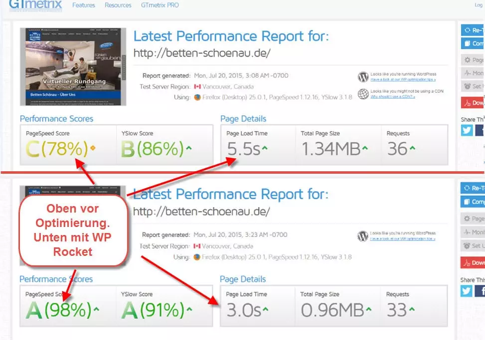Select the PageSpeed Score C (78%) value
The width and height of the screenshot is (485, 340).
(x=57, y=149)
